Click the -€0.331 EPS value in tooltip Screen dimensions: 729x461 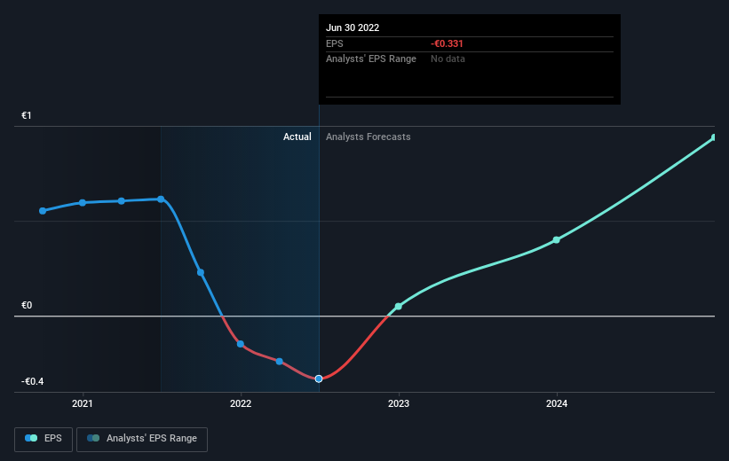point(447,43)
